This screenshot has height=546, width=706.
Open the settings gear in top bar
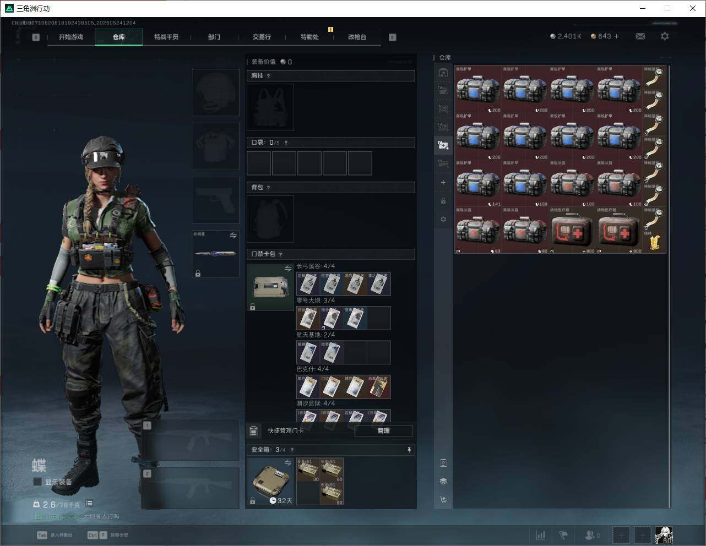coord(665,36)
